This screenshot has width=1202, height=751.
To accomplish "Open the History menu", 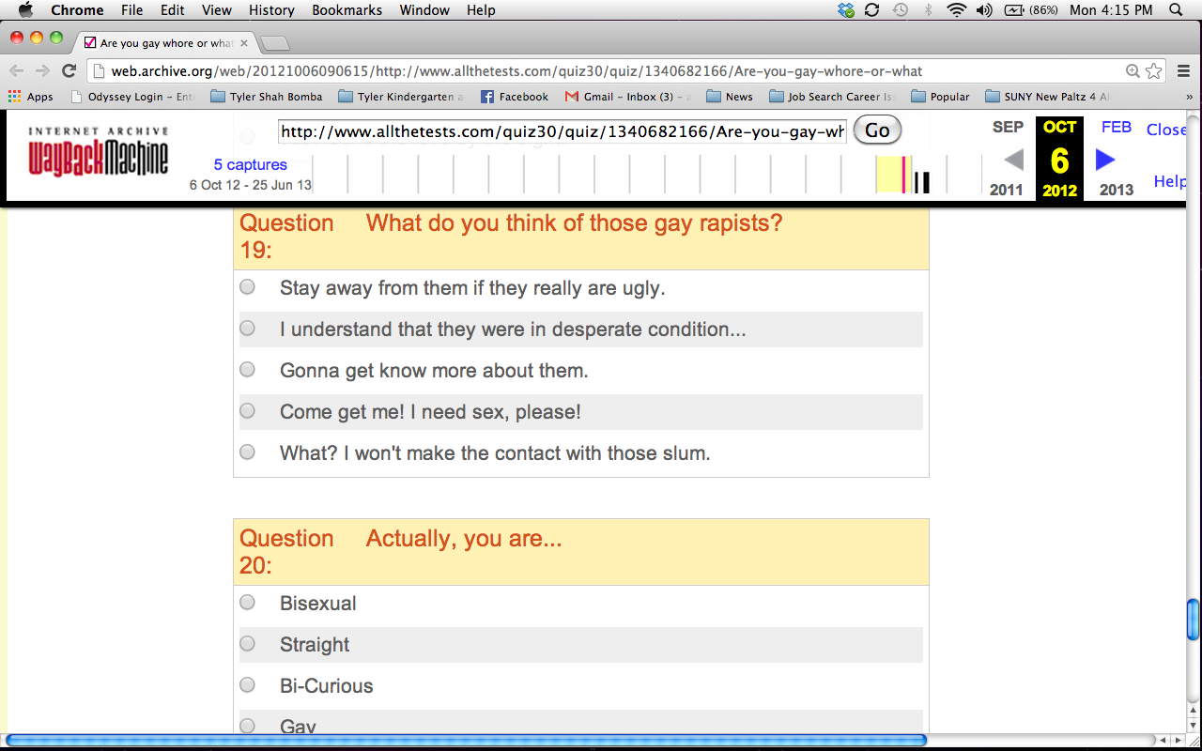I will click(271, 10).
